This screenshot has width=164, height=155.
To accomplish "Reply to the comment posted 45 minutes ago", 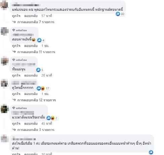I will [x=31, y=123].
